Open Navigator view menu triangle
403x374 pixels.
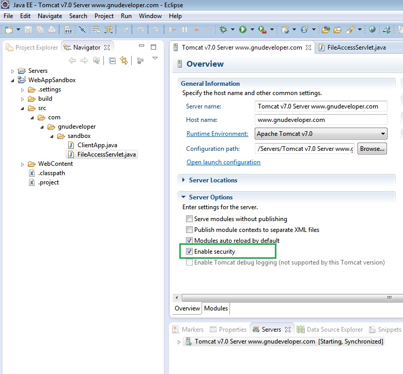pyautogui.click(x=154, y=58)
